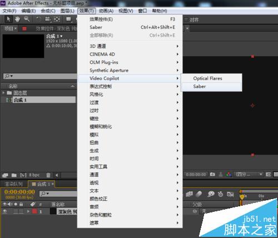Open the 合成 1 dropdown arrow in Project panel
The image size is (278, 238).
(x=61, y=36)
